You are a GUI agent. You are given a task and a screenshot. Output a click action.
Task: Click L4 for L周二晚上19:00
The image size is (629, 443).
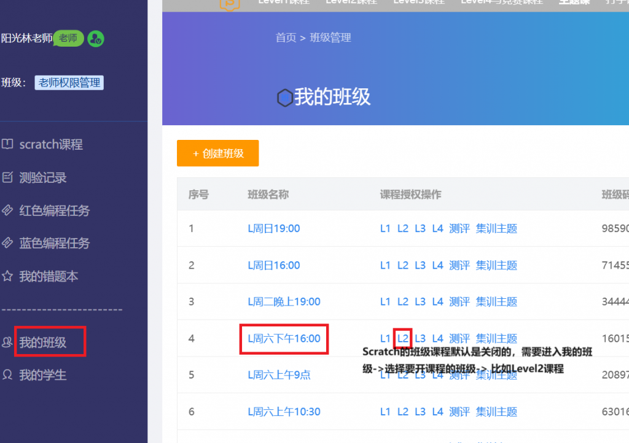(x=437, y=302)
